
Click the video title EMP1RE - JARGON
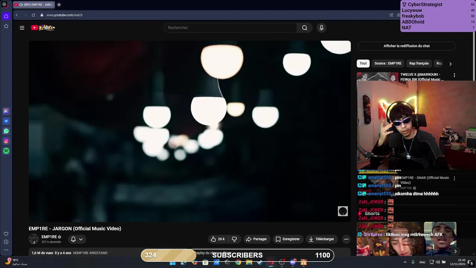75,229
